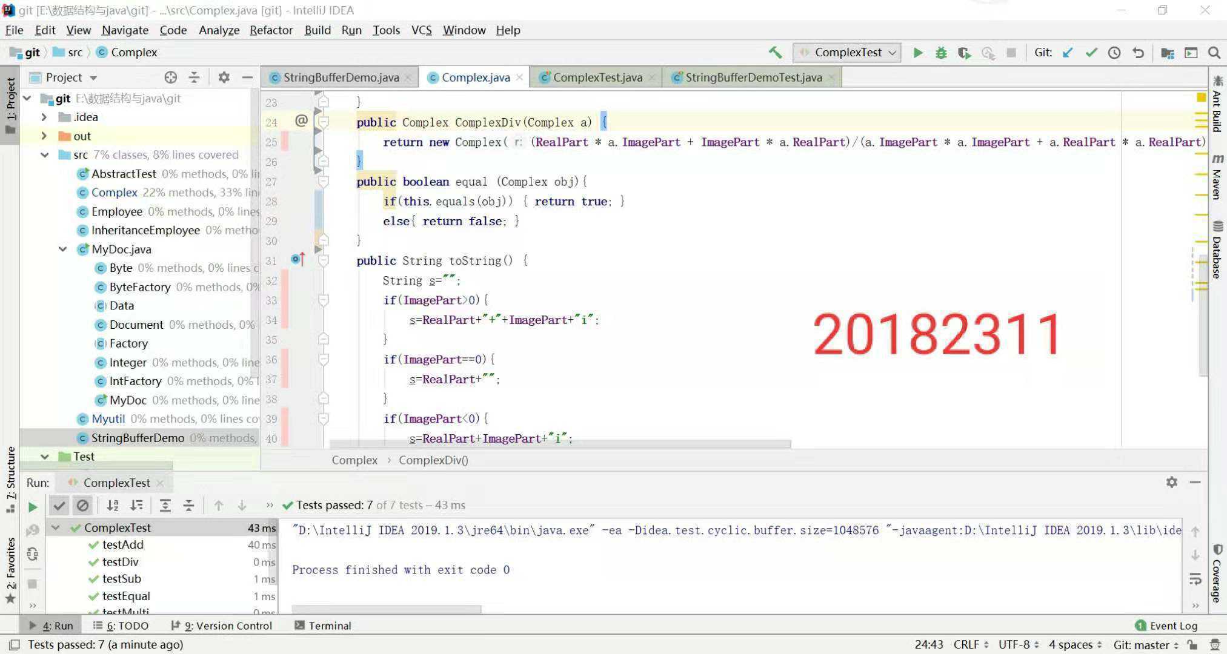The width and height of the screenshot is (1227, 654).
Task: Toggle the Maven tool window
Action: click(1217, 177)
